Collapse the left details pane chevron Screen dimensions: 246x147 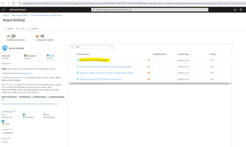click(x=66, y=45)
